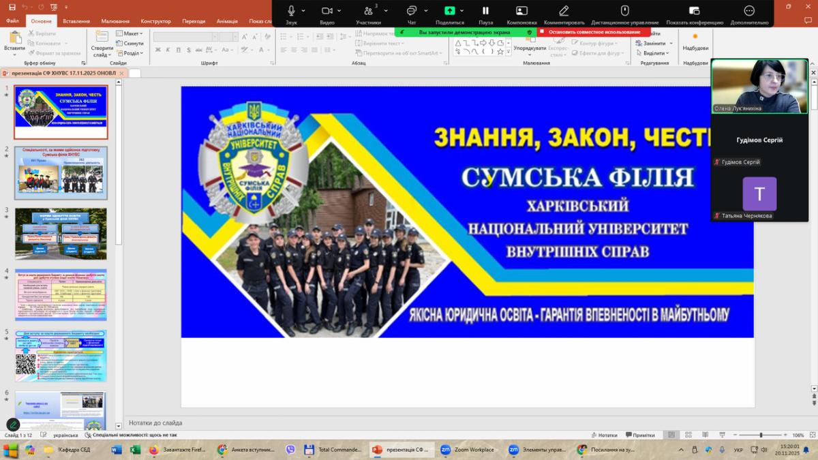Click the Показать конференцию icon
The height and width of the screenshot is (460, 818).
[694, 10]
